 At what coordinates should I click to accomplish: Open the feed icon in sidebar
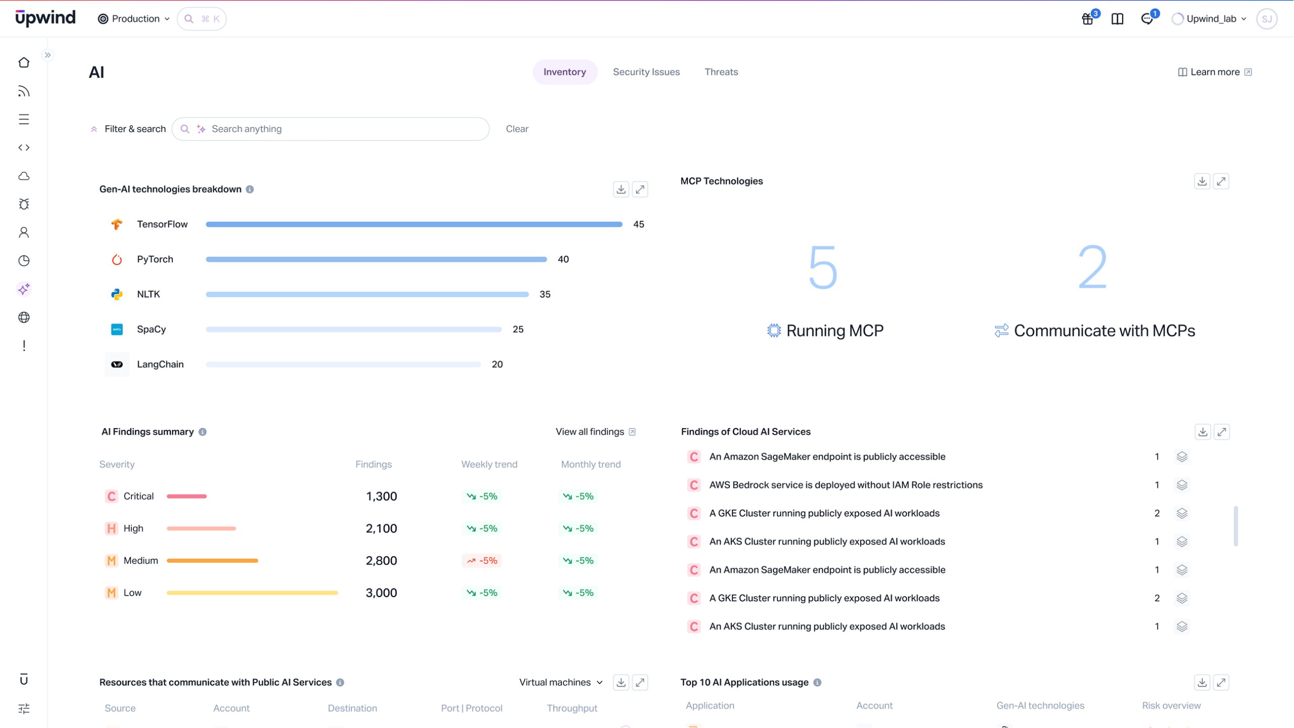(24, 91)
